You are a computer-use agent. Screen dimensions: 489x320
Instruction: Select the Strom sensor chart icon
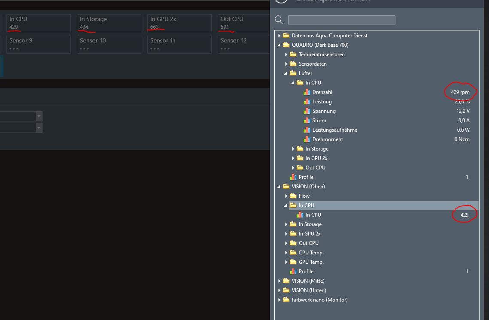[x=307, y=121]
